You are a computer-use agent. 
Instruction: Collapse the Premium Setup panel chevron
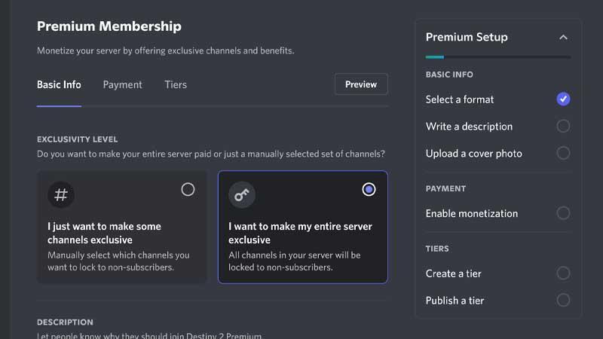point(563,37)
